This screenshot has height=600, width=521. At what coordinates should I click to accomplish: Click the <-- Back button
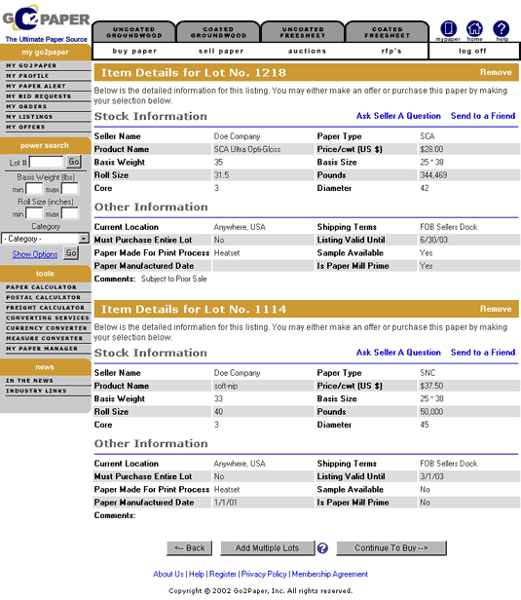coord(189,548)
